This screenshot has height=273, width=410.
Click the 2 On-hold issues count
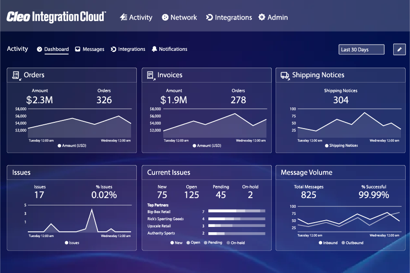tap(250, 195)
